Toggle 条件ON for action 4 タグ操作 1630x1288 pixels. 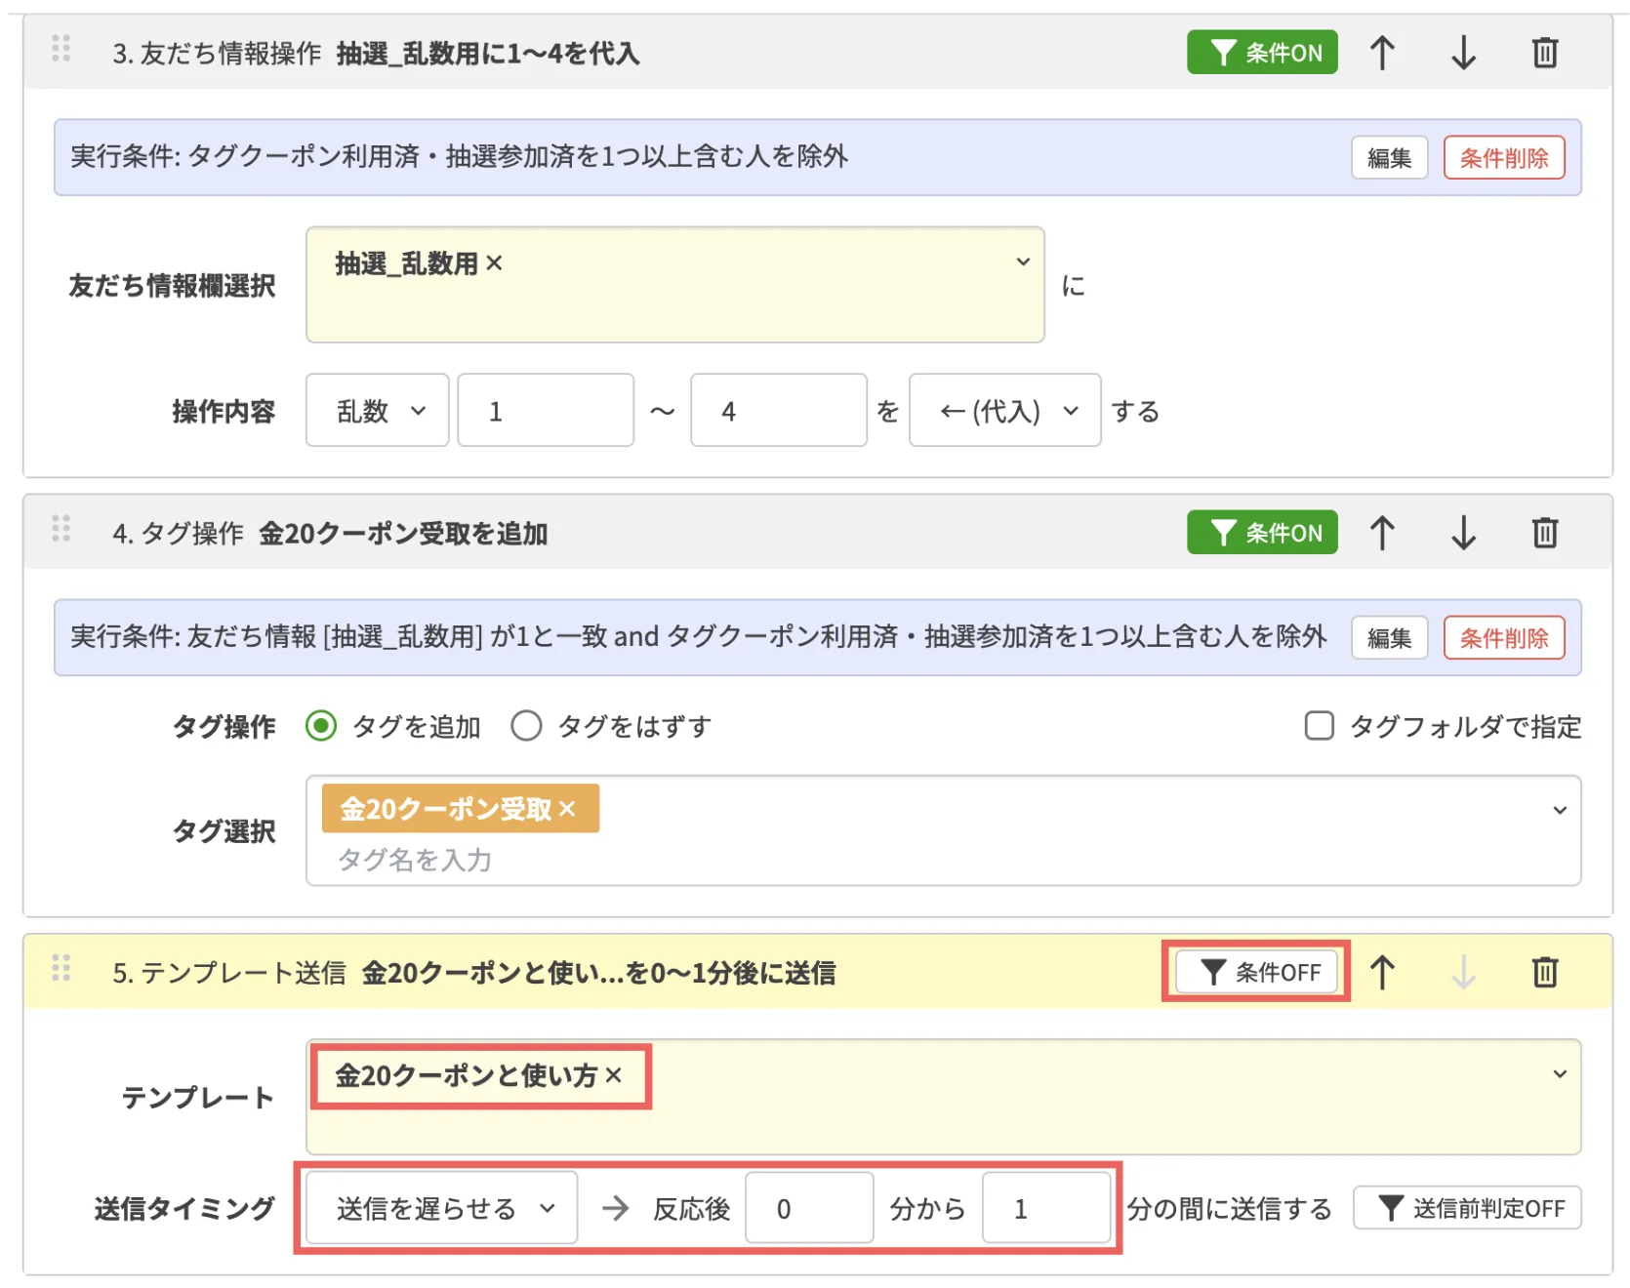pos(1262,533)
